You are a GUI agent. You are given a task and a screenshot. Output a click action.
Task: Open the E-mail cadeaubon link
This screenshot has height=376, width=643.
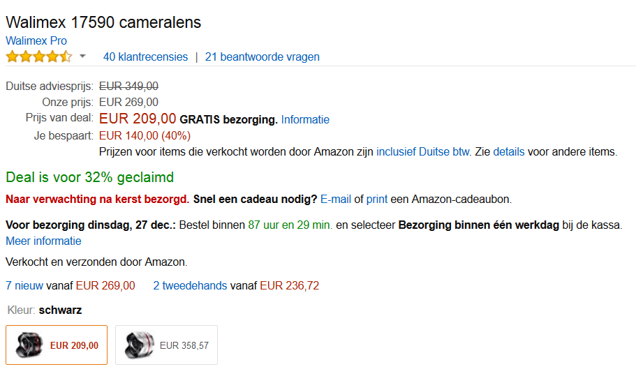point(336,199)
